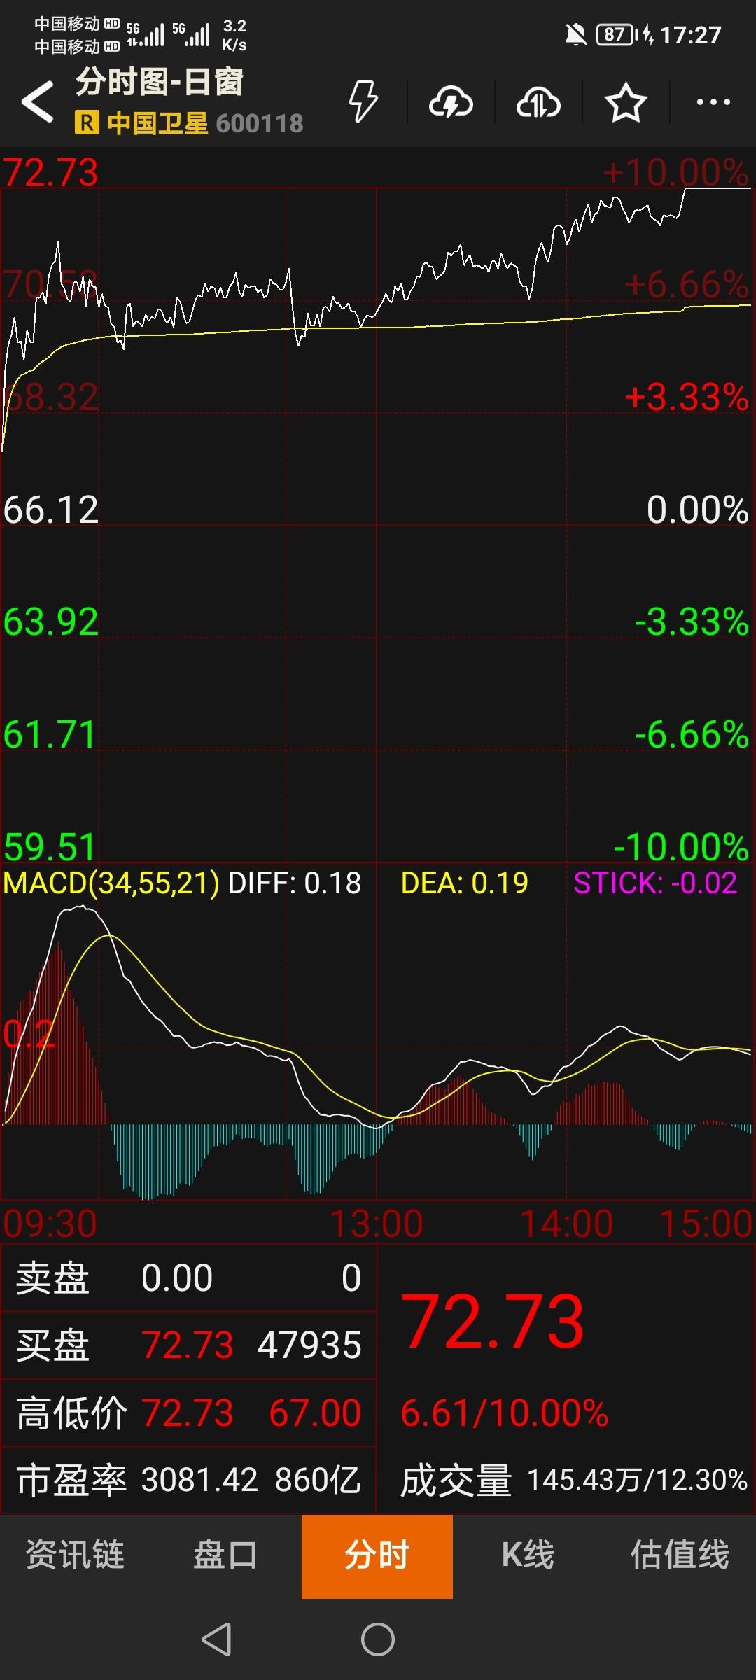The image size is (756, 1680).
Task: Select the 分时 tab
Action: 377,1556
